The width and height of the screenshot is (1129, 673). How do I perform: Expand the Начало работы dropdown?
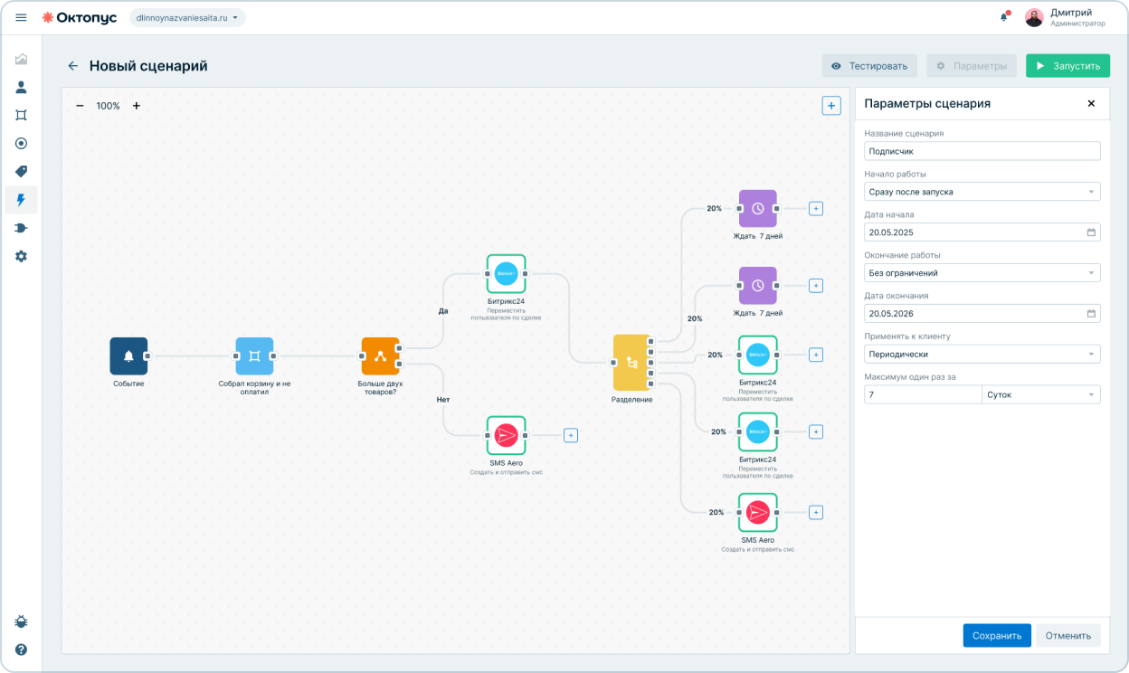click(x=982, y=192)
